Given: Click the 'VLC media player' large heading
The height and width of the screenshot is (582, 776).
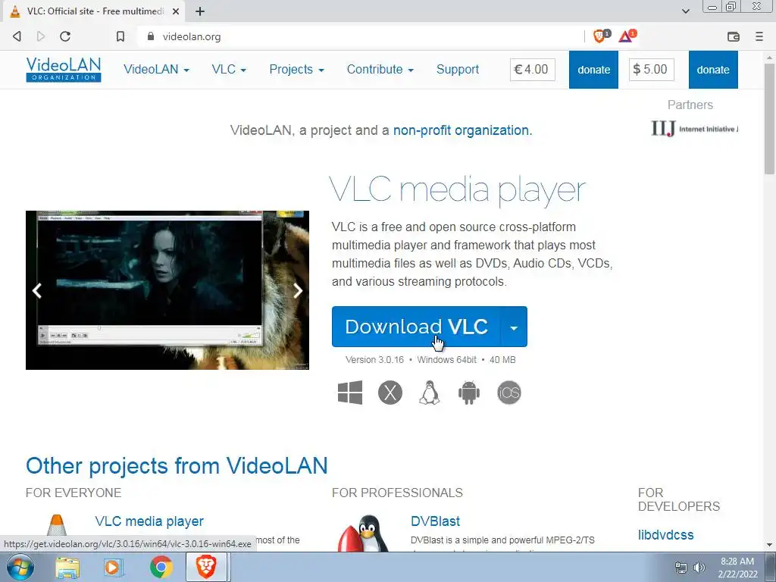Looking at the screenshot, I should click(x=457, y=189).
